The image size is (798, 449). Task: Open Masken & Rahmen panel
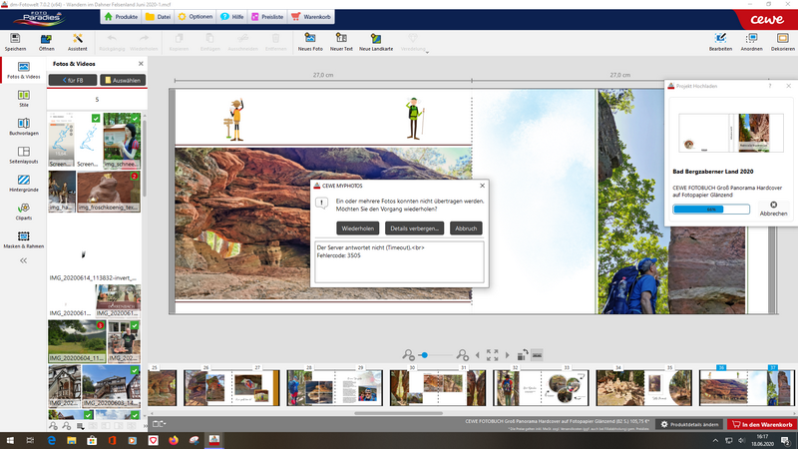[x=24, y=237]
